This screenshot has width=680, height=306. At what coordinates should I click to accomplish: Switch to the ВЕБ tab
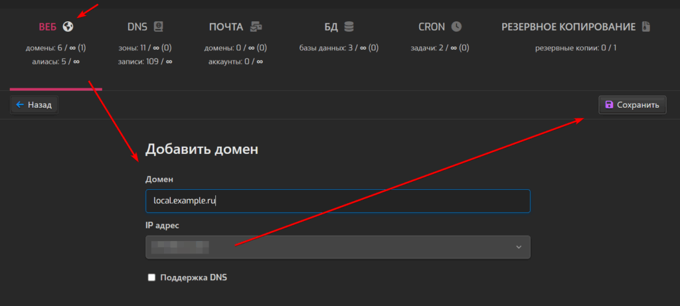48,27
